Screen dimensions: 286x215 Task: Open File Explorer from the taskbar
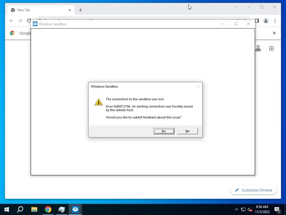point(34,209)
